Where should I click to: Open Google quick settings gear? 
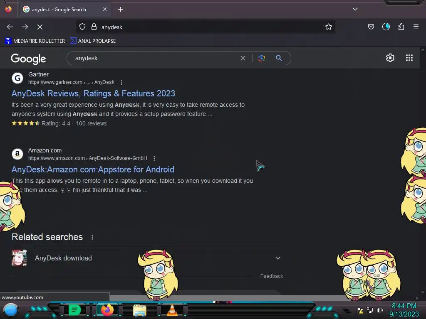[x=390, y=58]
